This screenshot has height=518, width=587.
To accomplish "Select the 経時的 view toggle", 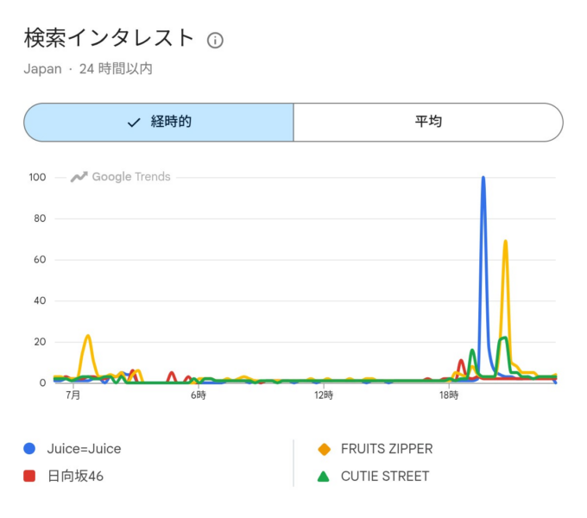I will (x=159, y=123).
